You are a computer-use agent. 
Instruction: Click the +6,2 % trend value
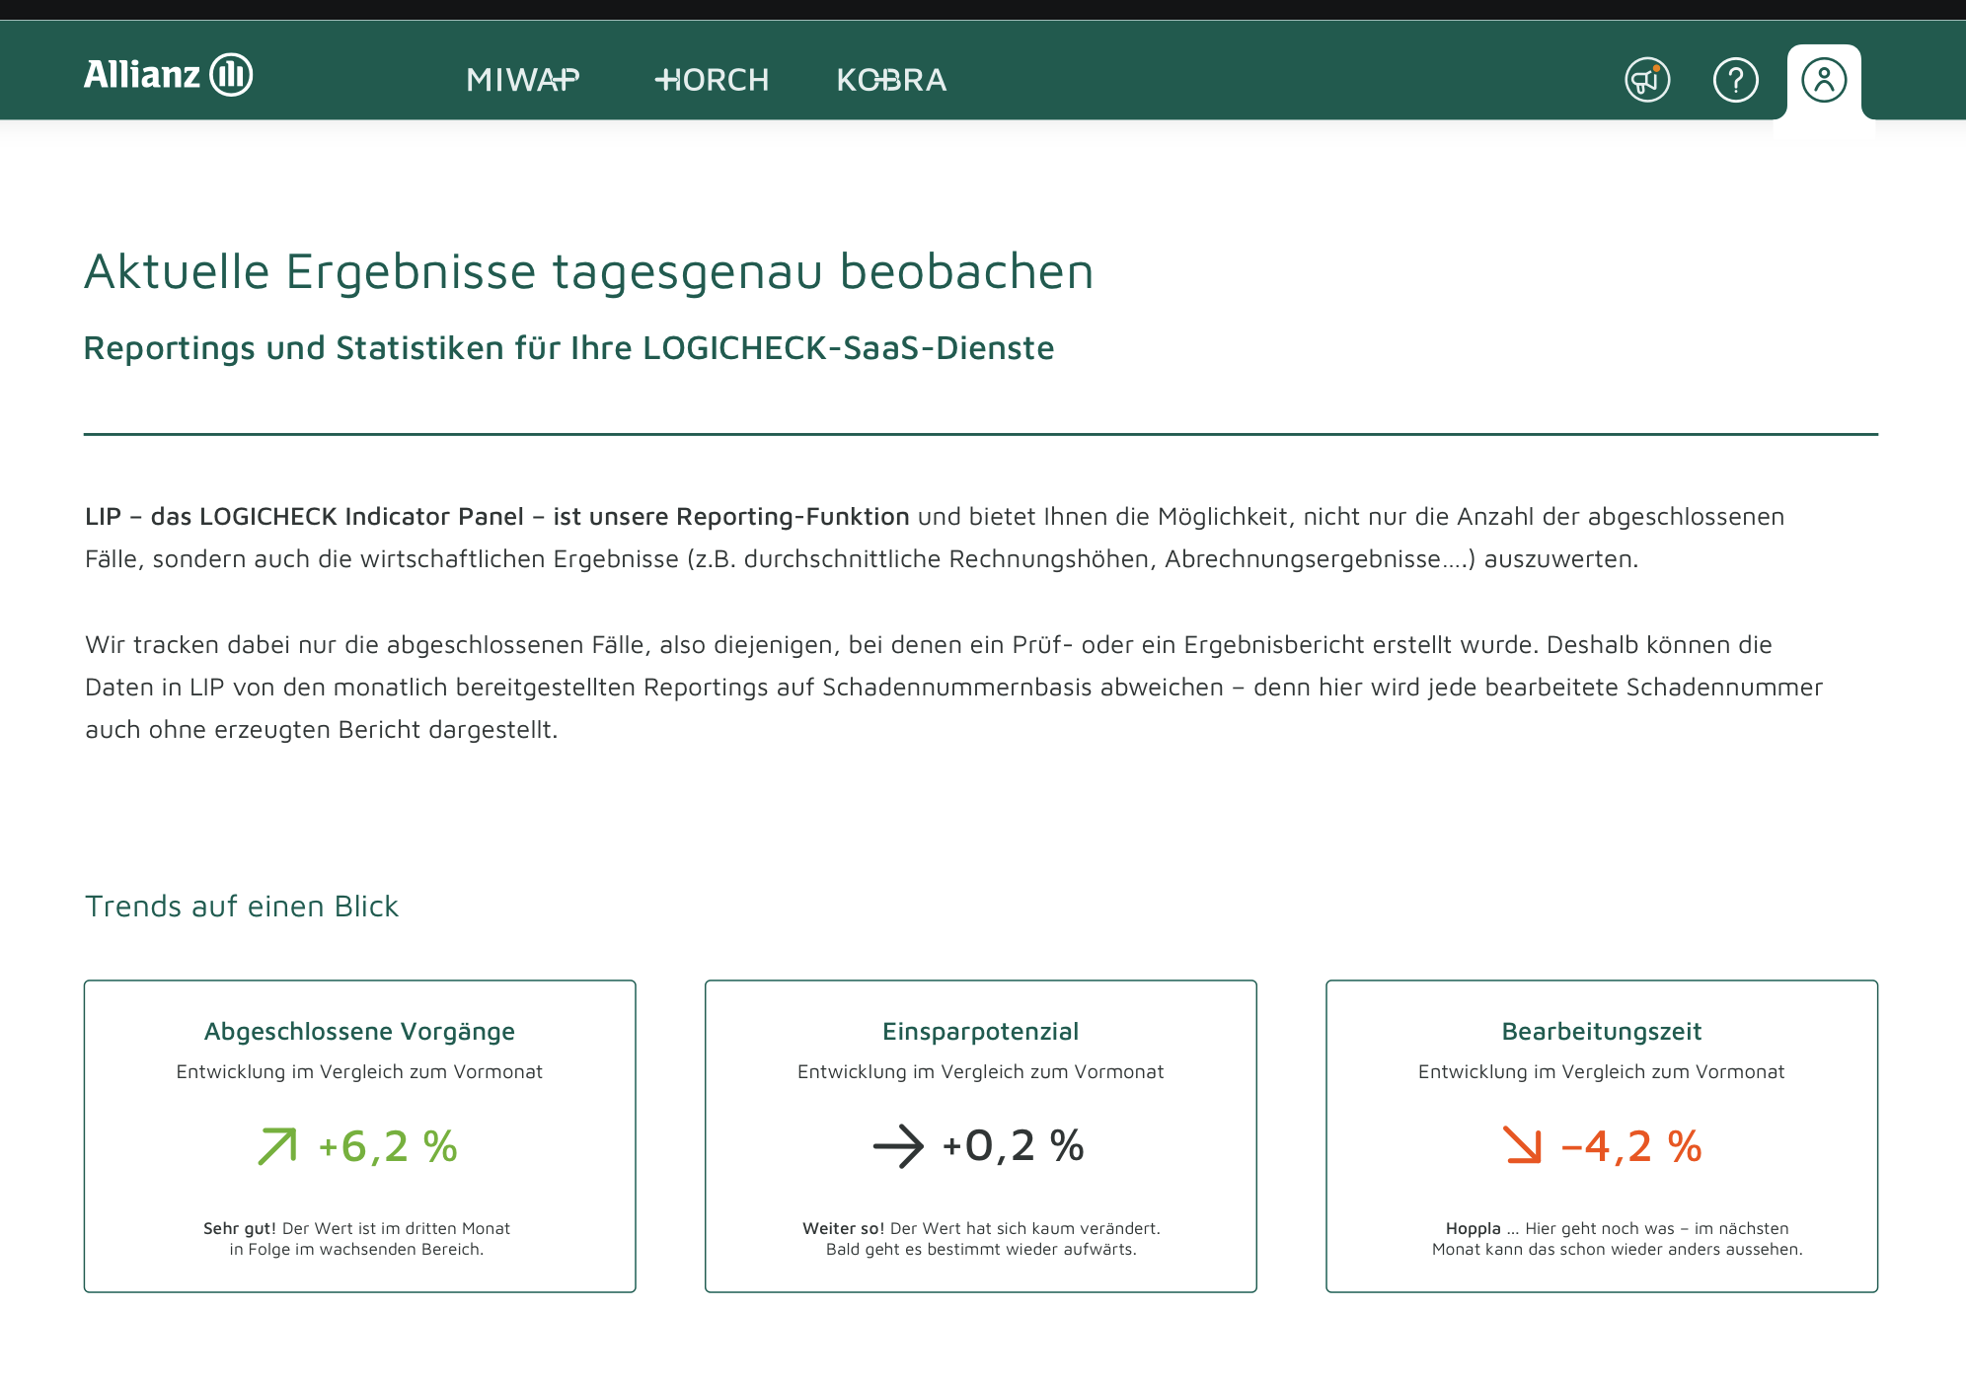tap(388, 1146)
